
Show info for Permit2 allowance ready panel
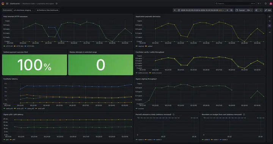tap(174, 115)
